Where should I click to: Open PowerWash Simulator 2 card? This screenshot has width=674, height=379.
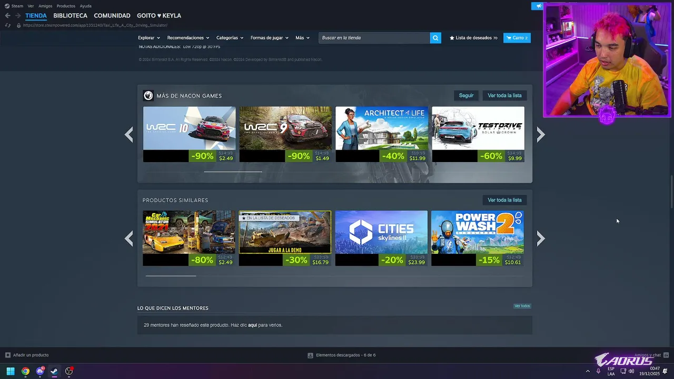click(478, 238)
